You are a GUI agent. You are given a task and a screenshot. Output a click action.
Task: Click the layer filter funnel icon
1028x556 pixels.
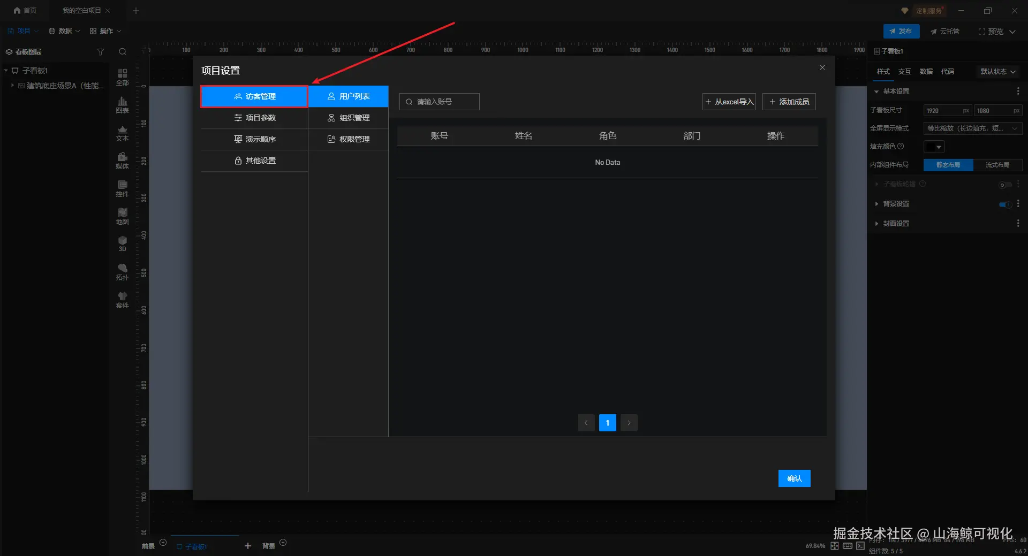click(100, 52)
